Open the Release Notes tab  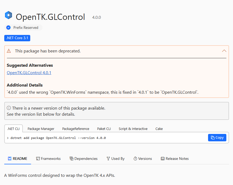click(175, 159)
